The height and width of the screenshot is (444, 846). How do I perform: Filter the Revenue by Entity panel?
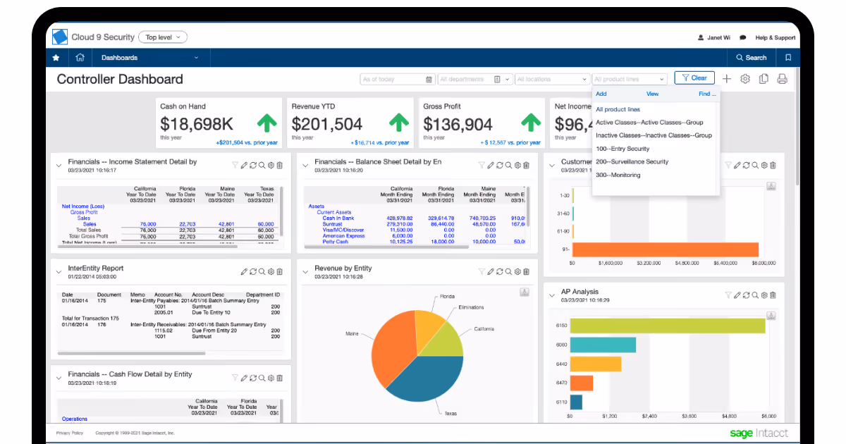[x=482, y=271]
